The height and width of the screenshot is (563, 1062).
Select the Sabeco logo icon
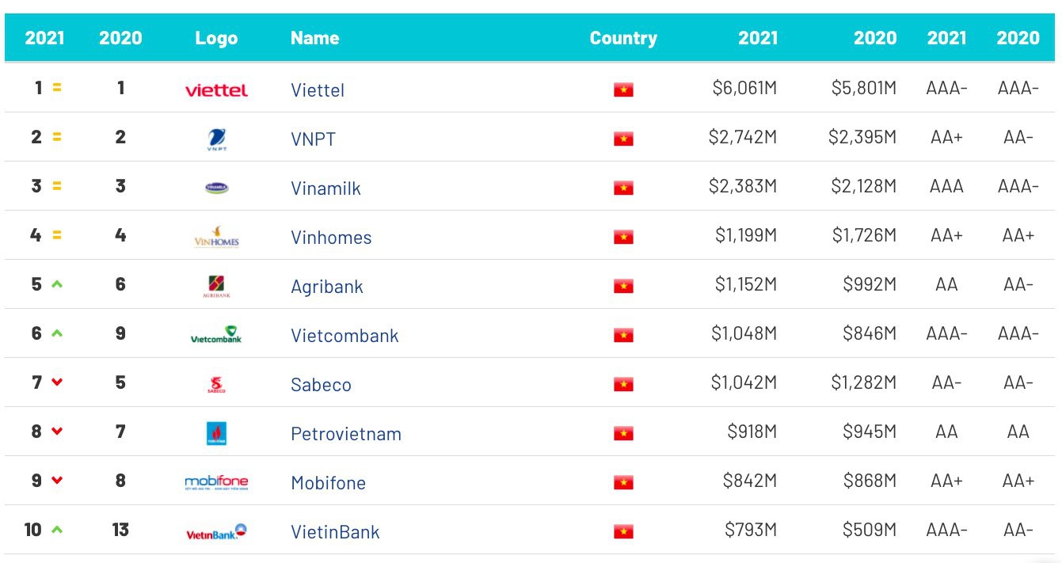pyautogui.click(x=216, y=384)
